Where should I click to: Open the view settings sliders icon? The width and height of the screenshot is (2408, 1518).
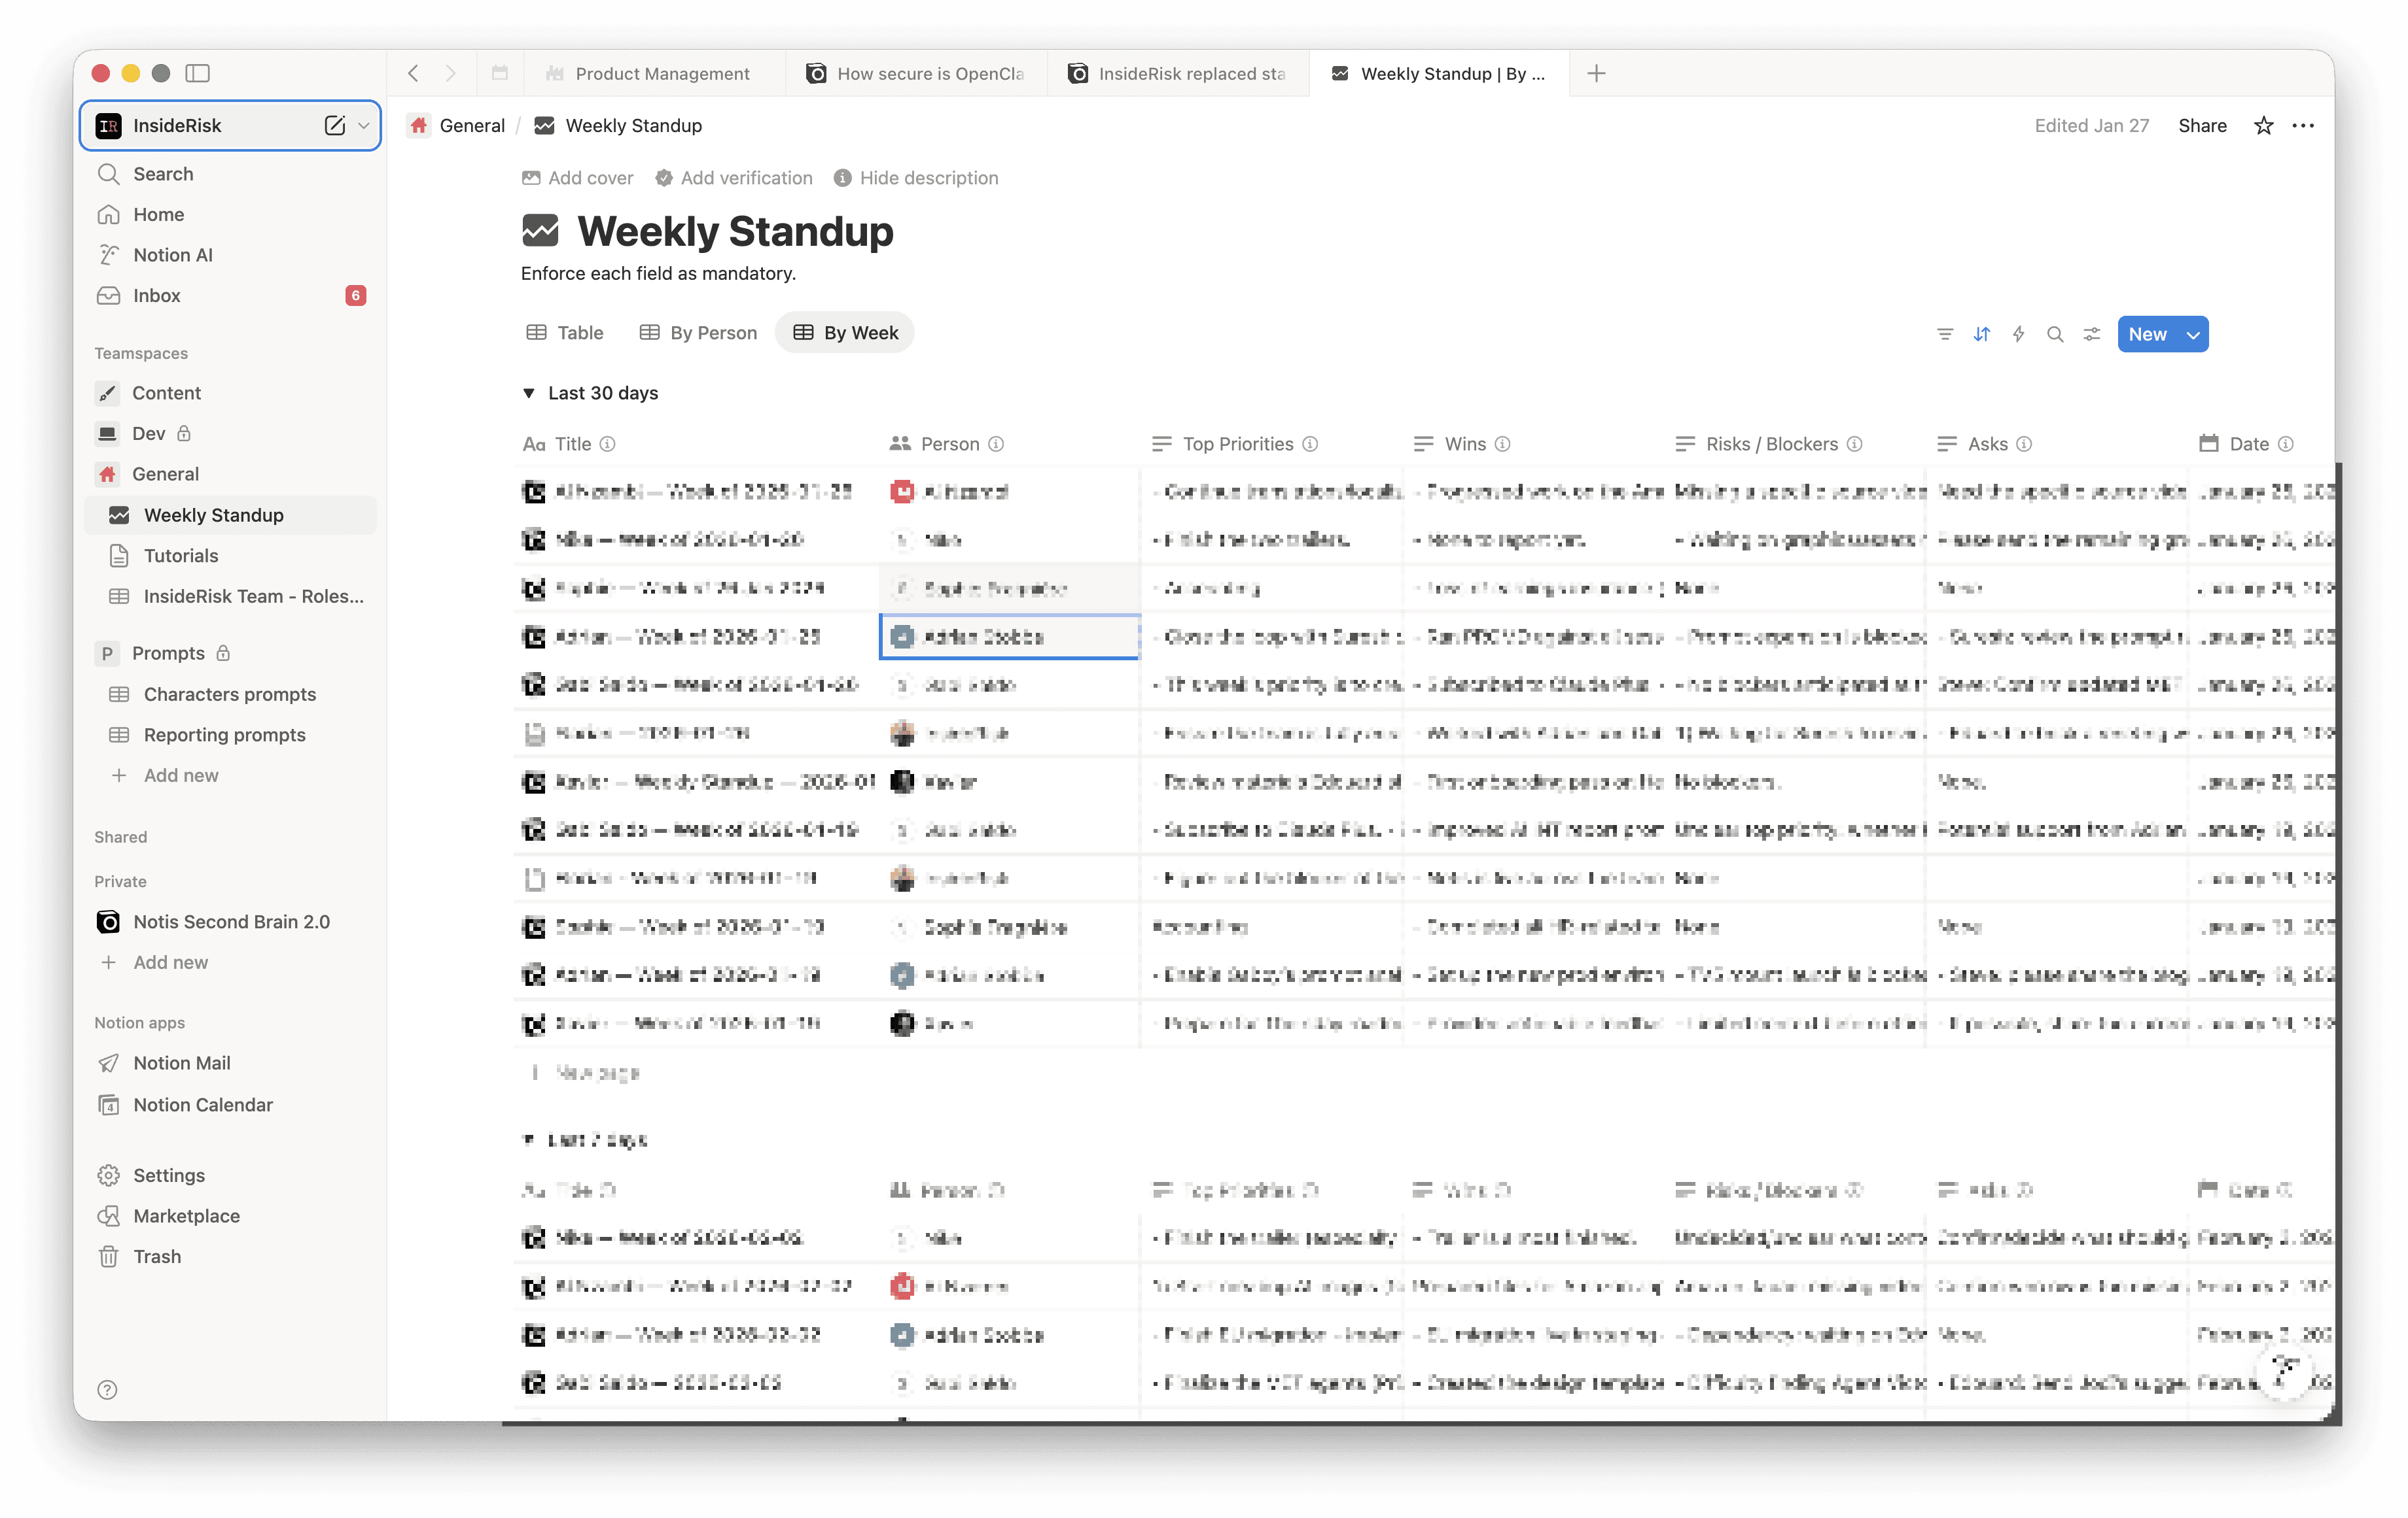(x=2092, y=334)
